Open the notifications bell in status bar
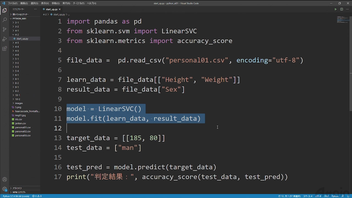 (348, 196)
